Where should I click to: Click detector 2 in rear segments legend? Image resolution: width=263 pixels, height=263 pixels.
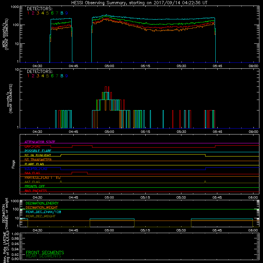pyautogui.click(x=33, y=76)
